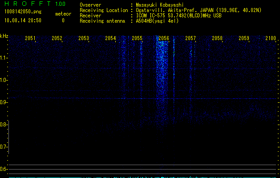The height and width of the screenshot is (178, 280).
Task: Click the 2052 time marker
Action: click(57, 38)
